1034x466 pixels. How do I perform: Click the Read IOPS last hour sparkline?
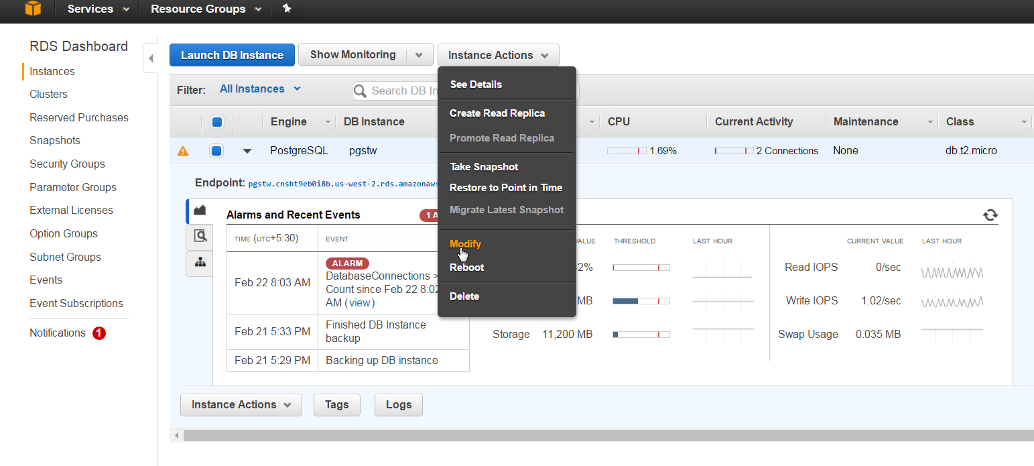pos(952,272)
